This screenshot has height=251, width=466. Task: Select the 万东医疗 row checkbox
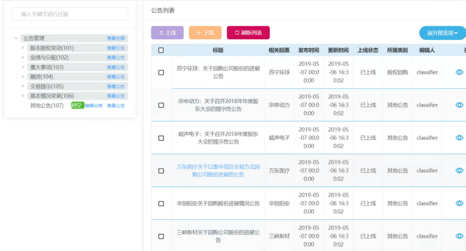point(161,171)
